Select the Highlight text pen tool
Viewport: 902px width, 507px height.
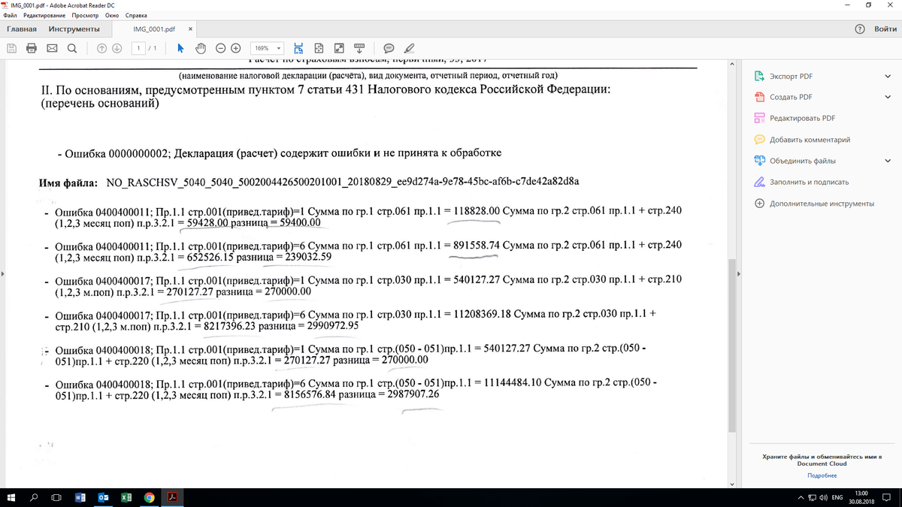click(x=408, y=47)
